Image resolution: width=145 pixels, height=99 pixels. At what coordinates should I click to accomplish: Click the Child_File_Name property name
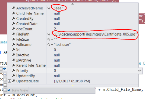[x=30, y=13]
